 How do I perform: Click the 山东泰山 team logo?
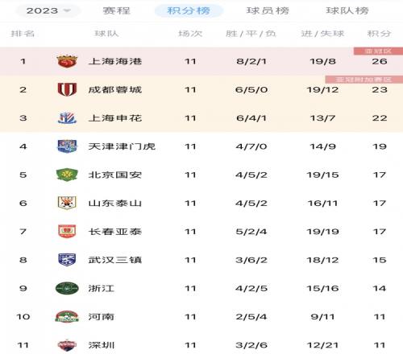(x=67, y=203)
